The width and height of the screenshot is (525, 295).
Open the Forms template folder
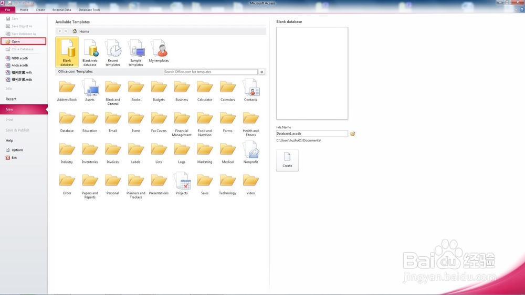[228, 122]
